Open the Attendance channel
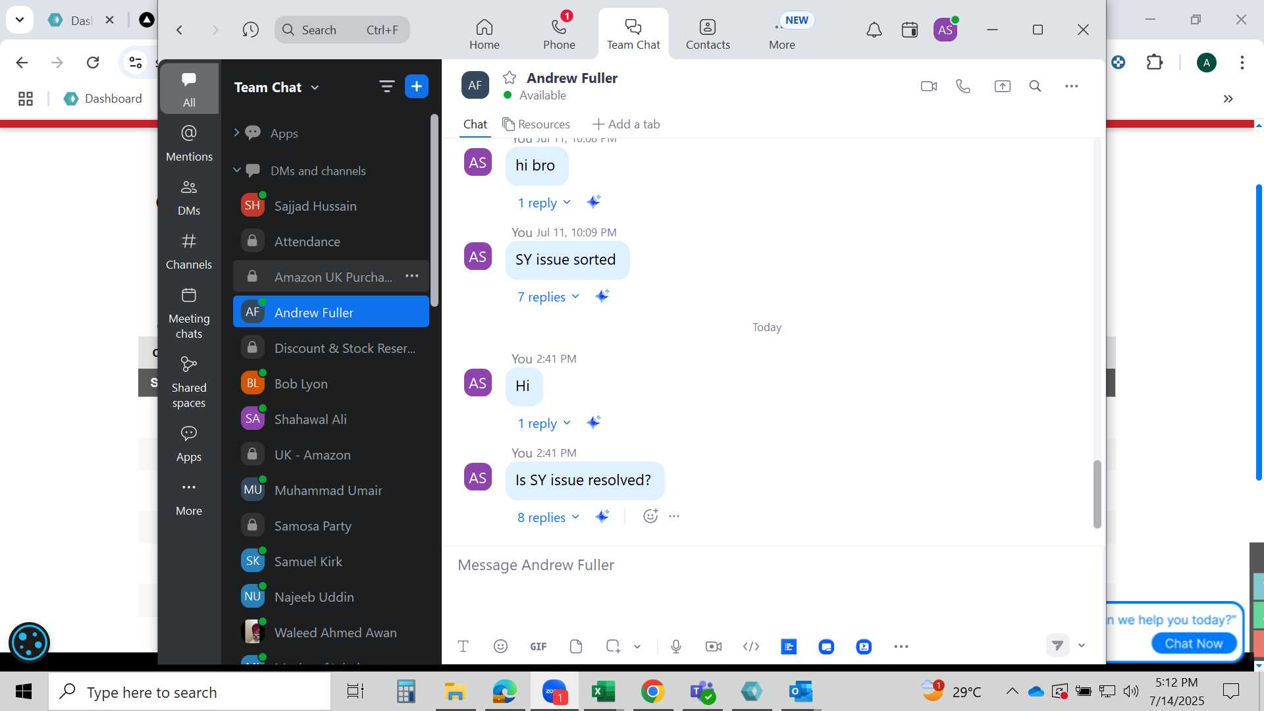Image resolution: width=1264 pixels, height=711 pixels. [x=330, y=241]
